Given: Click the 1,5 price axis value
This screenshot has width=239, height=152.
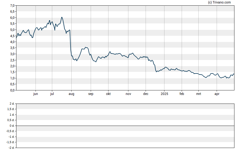Looking at the screenshot, I should (12, 72).
